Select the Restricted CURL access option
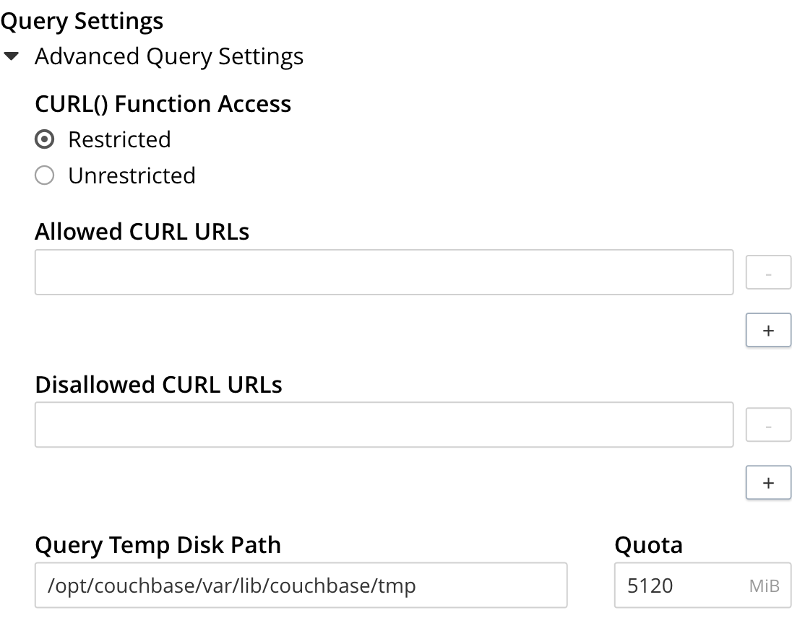 click(x=44, y=139)
